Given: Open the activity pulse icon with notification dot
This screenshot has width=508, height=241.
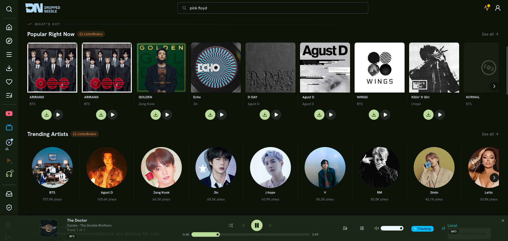Looking at the screenshot, I should point(487,8).
